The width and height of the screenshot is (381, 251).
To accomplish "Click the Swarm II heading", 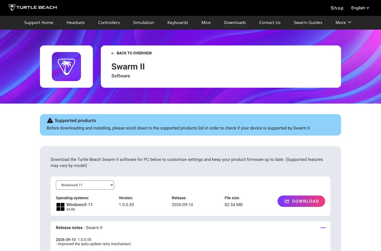I will point(128,67).
